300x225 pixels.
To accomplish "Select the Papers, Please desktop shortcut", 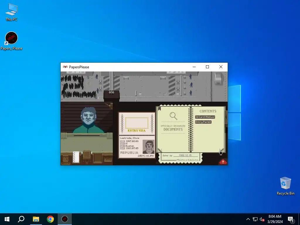I will [x=11, y=41].
